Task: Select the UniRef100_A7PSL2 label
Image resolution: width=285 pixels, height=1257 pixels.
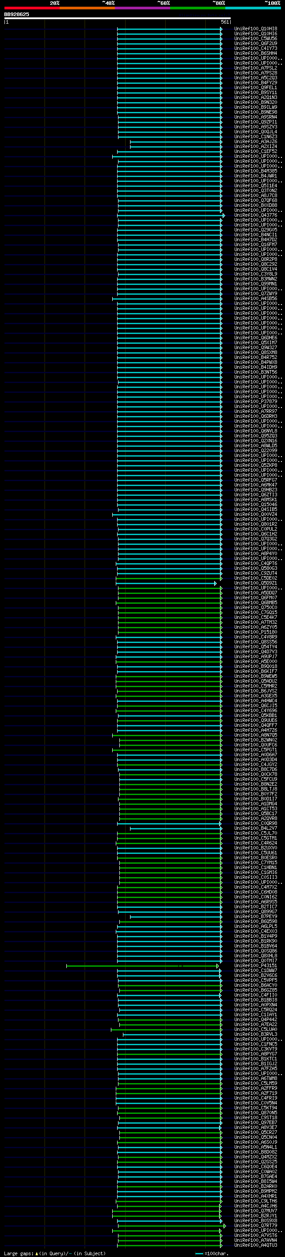Action: point(256,68)
